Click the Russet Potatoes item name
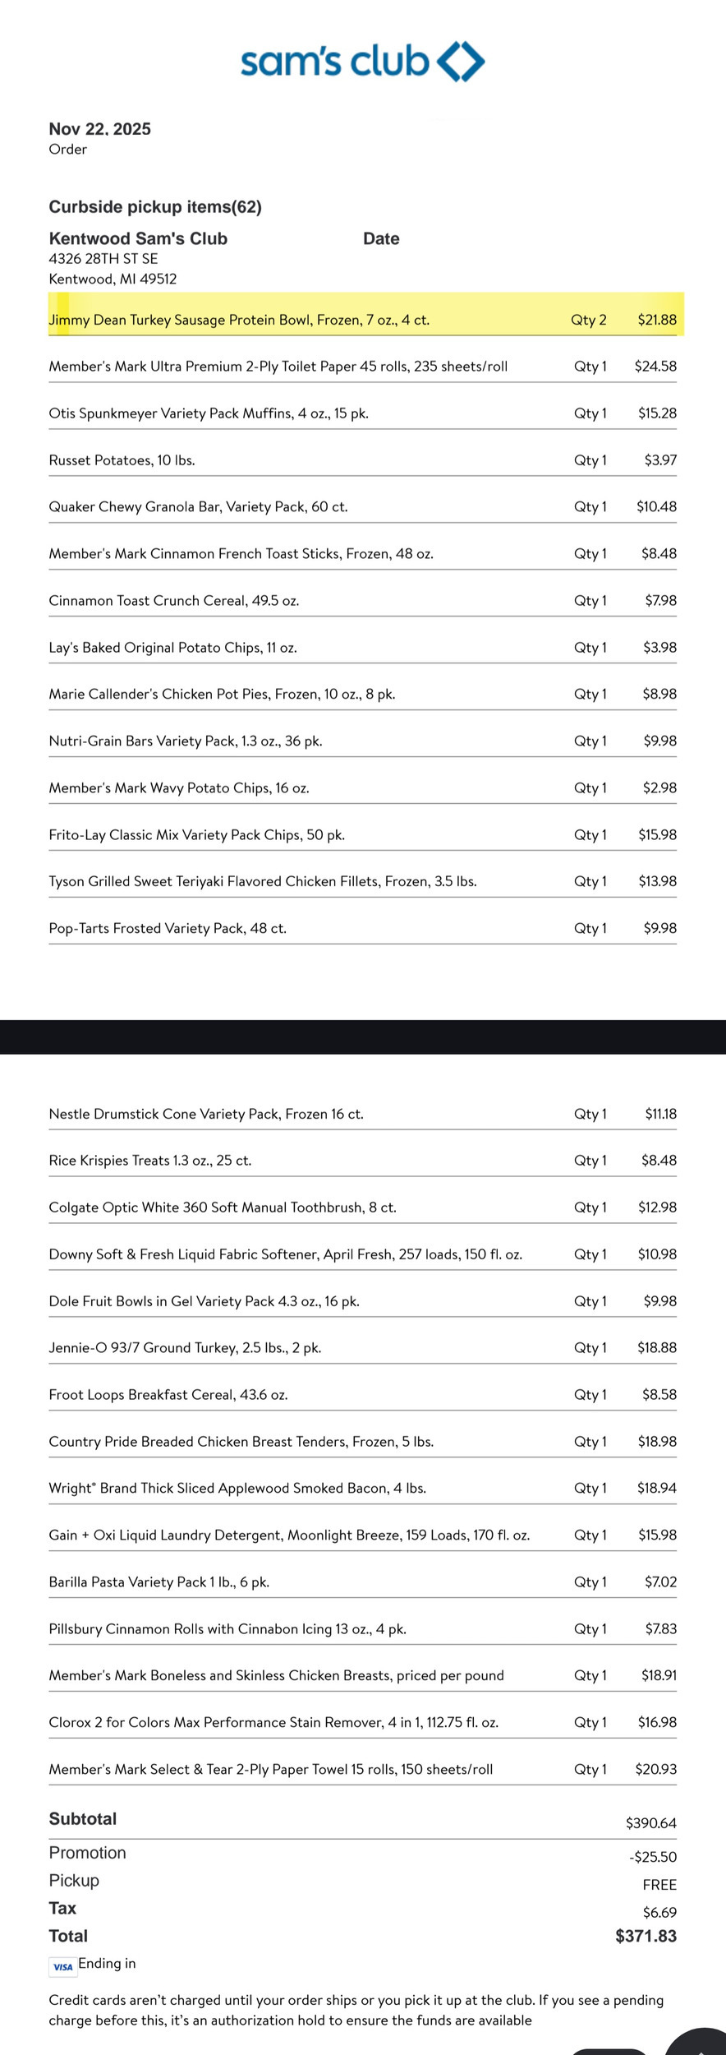This screenshot has width=726, height=2055. pyautogui.click(x=122, y=460)
